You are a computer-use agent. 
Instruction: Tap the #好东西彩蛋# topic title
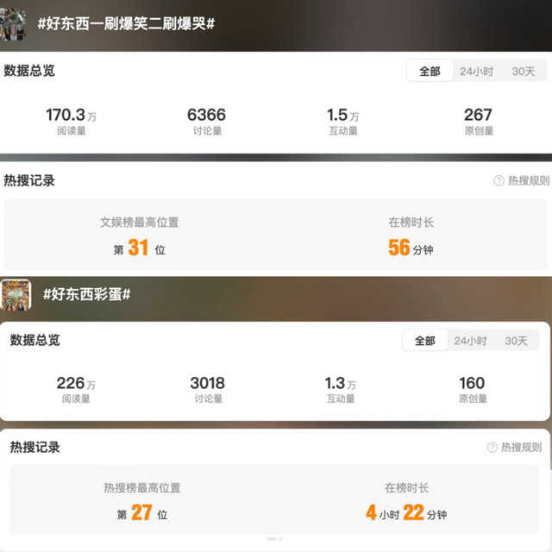[x=86, y=294]
